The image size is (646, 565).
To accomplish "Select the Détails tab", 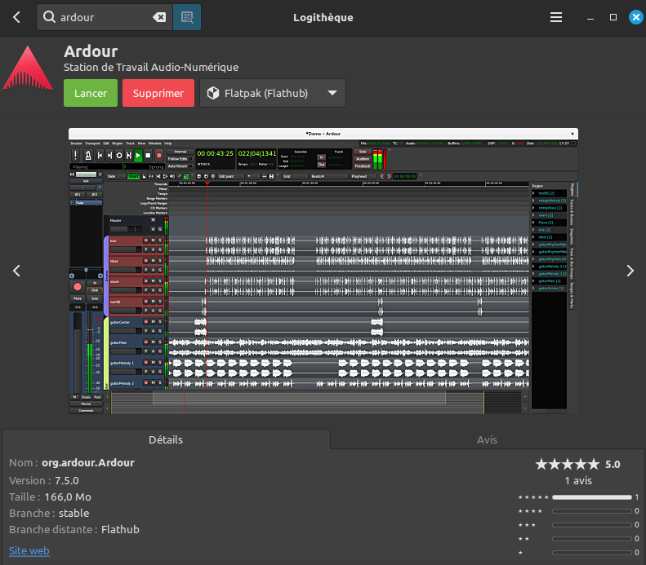I will tap(165, 439).
